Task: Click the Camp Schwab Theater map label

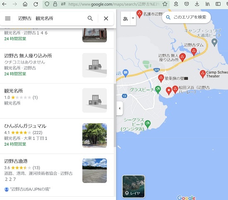Action: tap(217, 74)
